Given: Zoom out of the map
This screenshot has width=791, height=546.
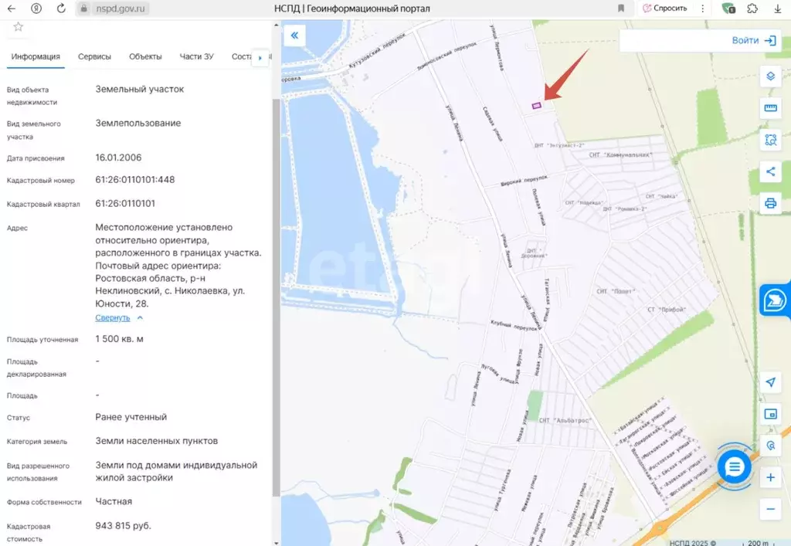Looking at the screenshot, I should pos(770,509).
